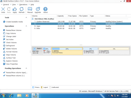Click Copy Volume icon
This screenshot has width=131, height=98.
[4, 33]
